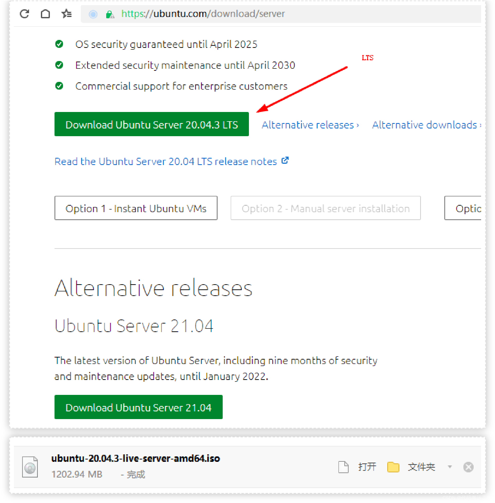Open the favorites star list icon
The width and height of the screenshot is (495, 503).
tap(67, 14)
